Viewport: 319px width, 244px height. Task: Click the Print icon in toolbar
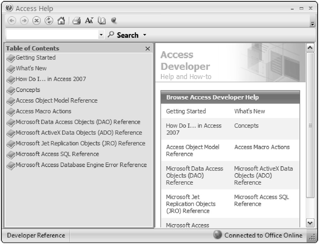pyautogui.click(x=77, y=21)
